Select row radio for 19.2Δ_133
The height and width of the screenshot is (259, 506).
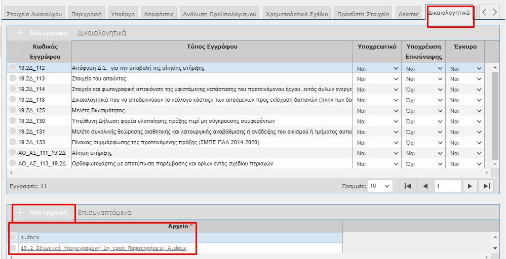(x=12, y=142)
